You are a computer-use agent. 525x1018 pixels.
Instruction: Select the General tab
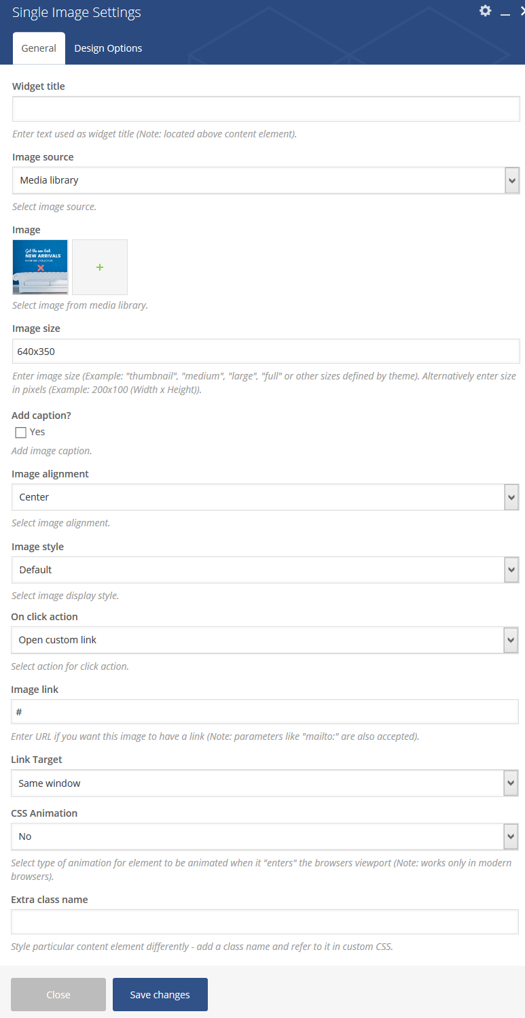pyautogui.click(x=39, y=48)
